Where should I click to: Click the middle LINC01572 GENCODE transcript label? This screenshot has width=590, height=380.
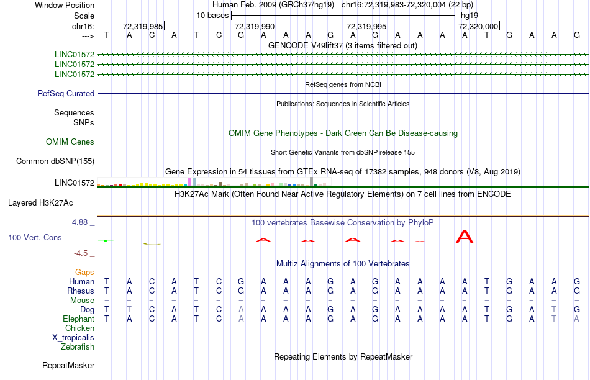[x=75, y=65]
